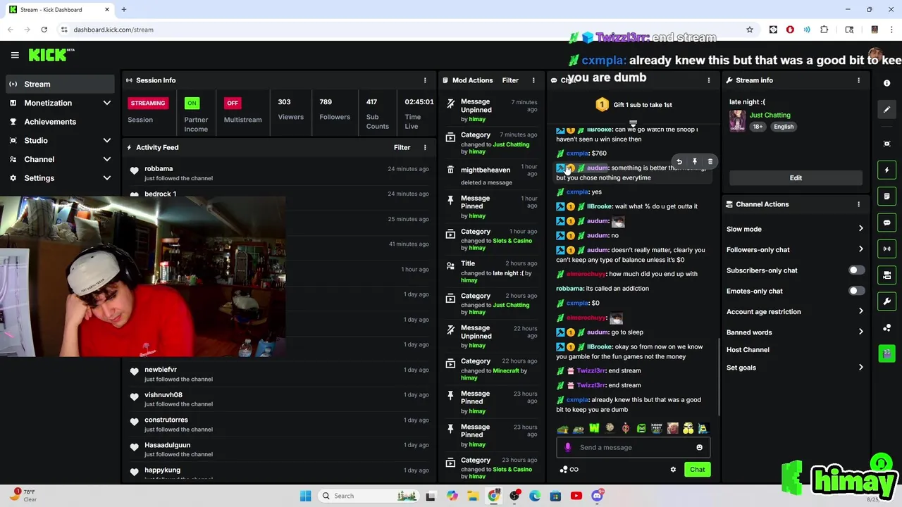Open File Explorer from the taskbar
Screen dimensions: 902x507
(x=473, y=496)
